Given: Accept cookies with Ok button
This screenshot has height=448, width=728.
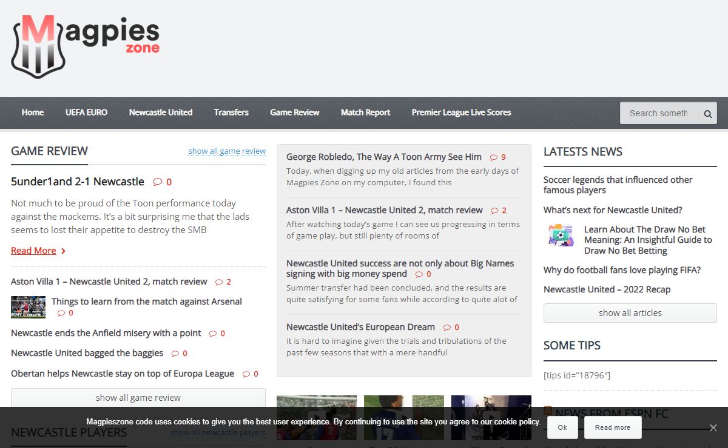Looking at the screenshot, I should pyautogui.click(x=562, y=427).
